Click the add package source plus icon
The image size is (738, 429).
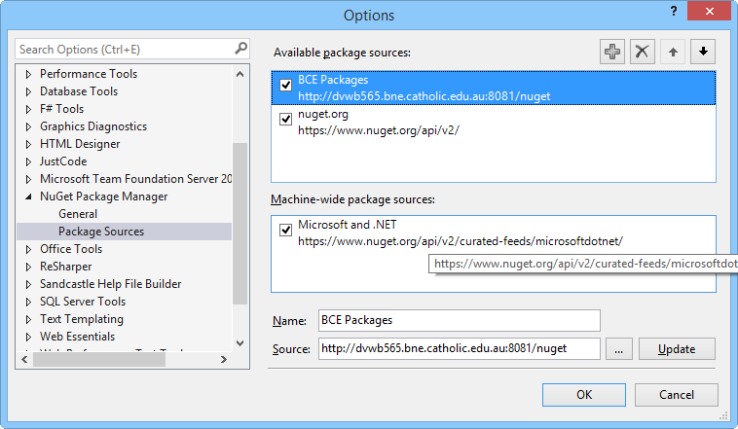[612, 53]
